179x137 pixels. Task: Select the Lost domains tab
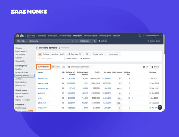63,67
